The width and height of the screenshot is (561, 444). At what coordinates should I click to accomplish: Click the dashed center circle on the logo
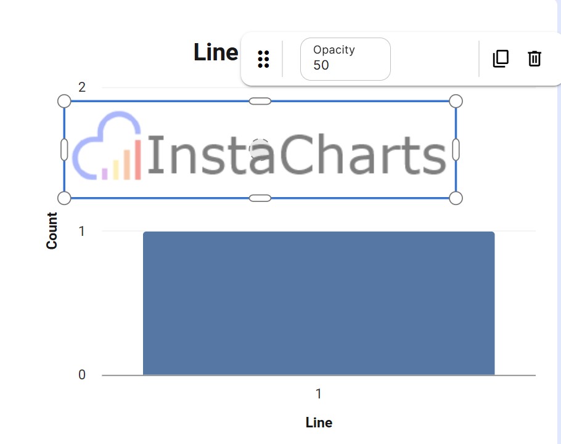point(260,150)
